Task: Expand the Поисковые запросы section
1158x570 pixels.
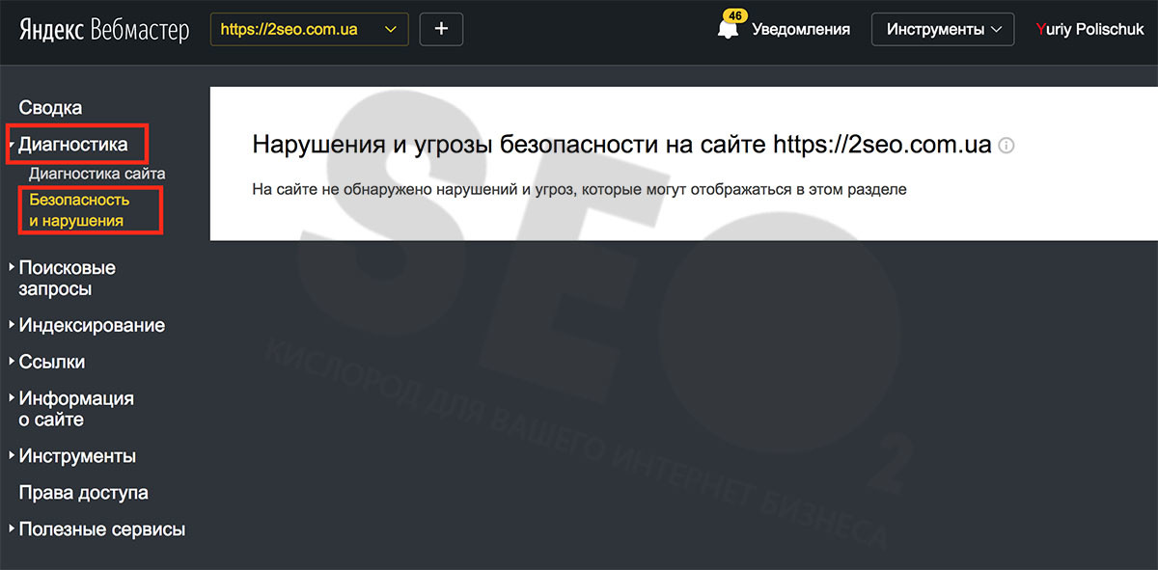Action: pos(67,278)
